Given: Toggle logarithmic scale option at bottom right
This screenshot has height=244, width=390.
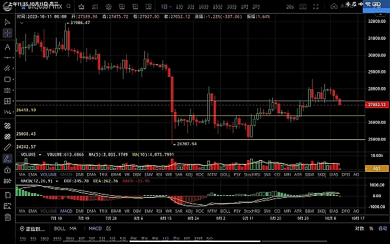Looking at the screenshot, I should click(359, 228).
